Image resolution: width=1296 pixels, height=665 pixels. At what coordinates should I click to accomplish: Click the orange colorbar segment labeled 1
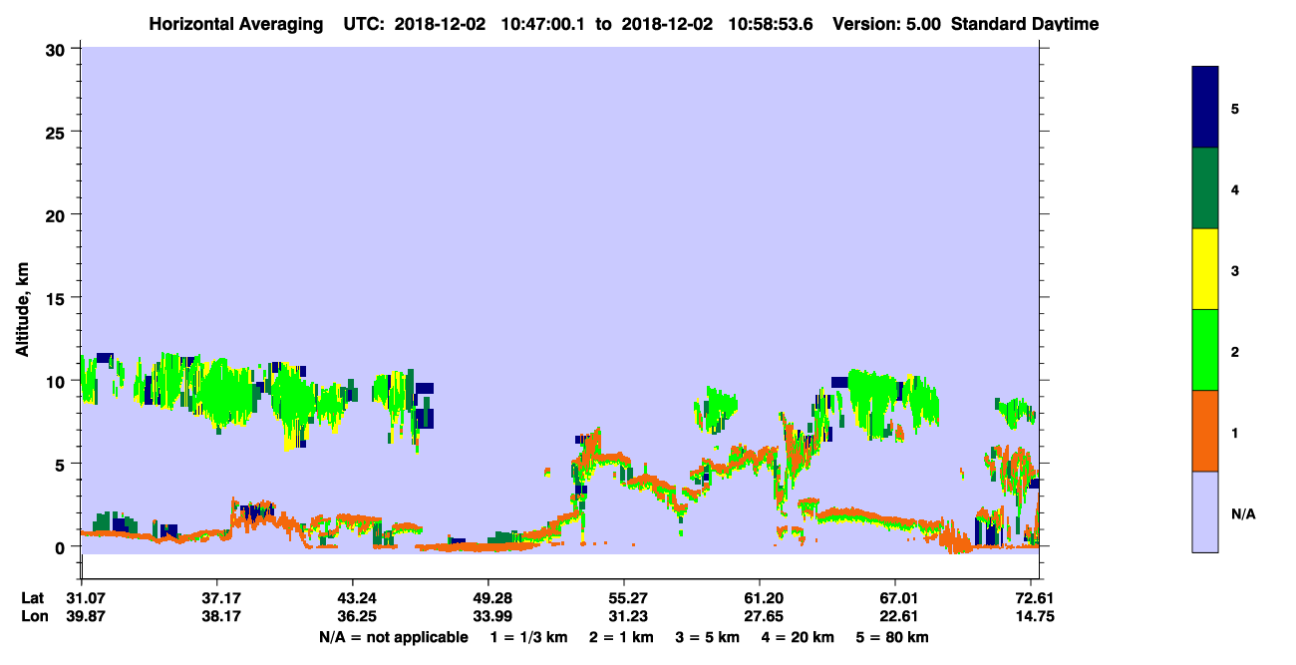click(x=1205, y=431)
